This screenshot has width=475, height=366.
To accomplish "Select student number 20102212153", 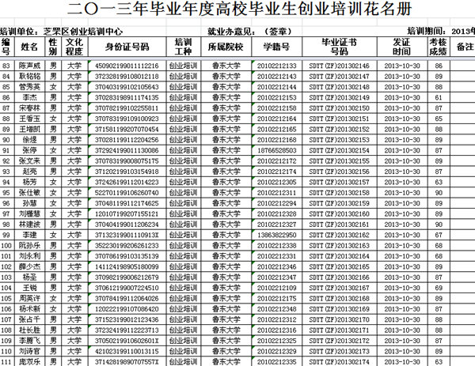I will tap(277, 97).
